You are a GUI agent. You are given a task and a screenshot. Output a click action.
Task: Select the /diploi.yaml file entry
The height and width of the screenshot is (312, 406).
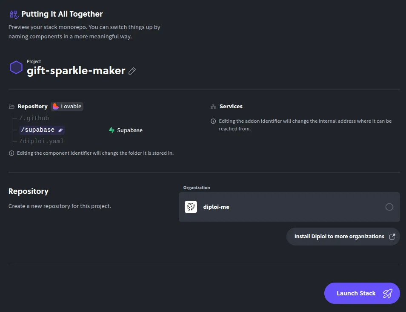tap(41, 141)
